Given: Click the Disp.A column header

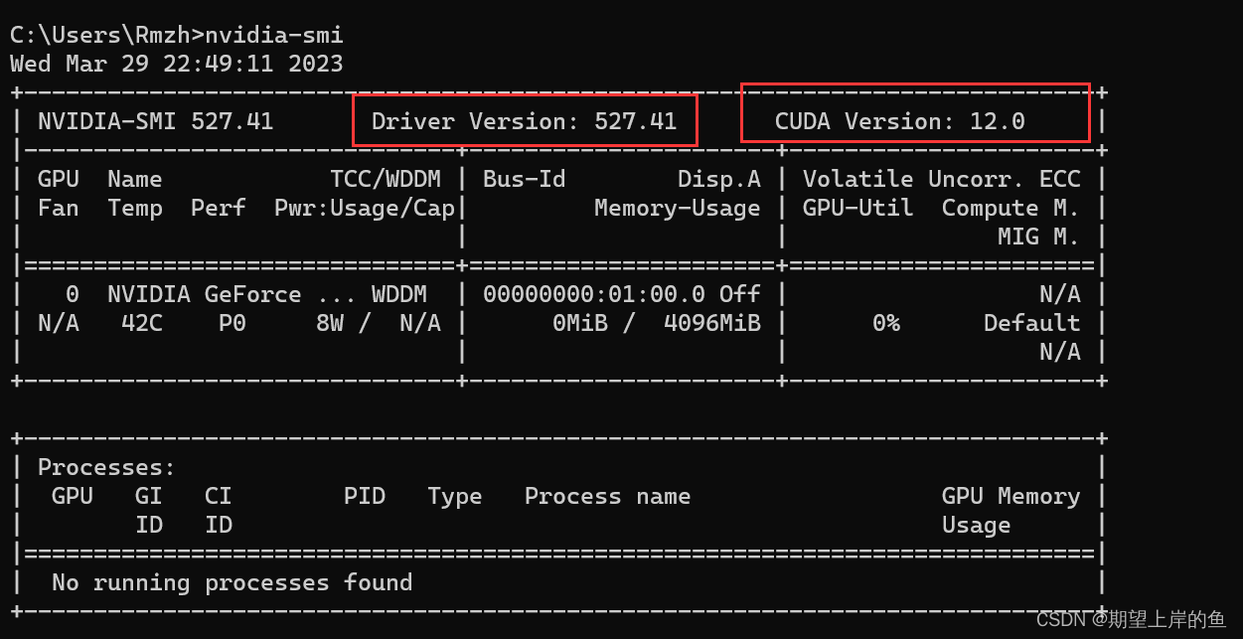Looking at the screenshot, I should tap(719, 179).
